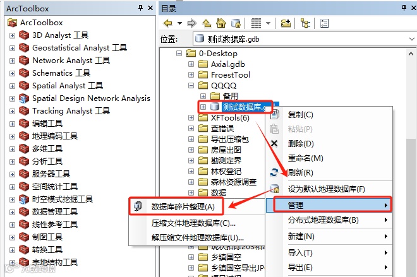Collapse the QQQQ folder

click(191, 86)
